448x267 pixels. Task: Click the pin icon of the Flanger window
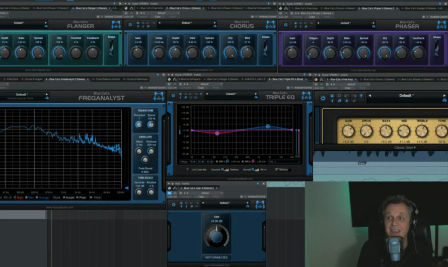[x=115, y=4]
